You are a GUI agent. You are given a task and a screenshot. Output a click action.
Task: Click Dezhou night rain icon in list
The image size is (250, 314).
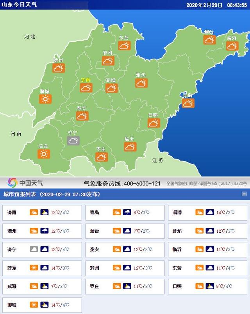(x=44, y=231)
